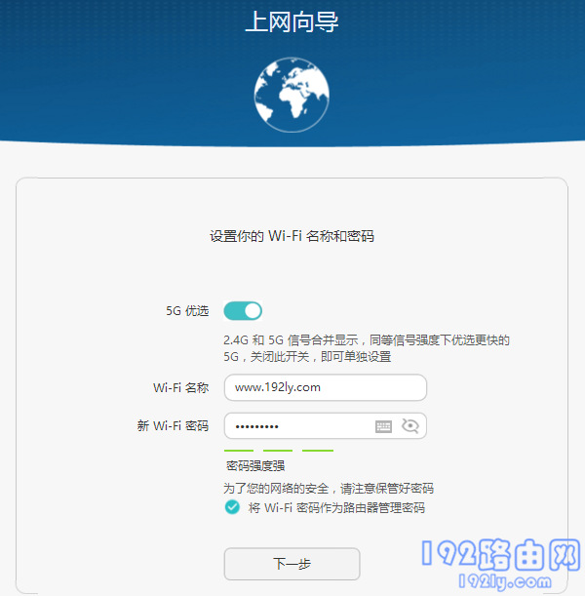The height and width of the screenshot is (596, 585).
Task: Click the 上网向导 page title
Action: coord(292,23)
